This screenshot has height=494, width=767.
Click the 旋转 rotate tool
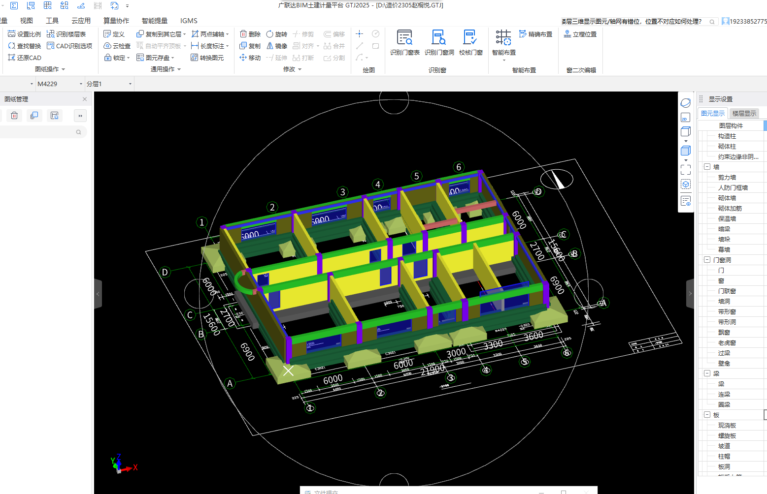(276, 34)
